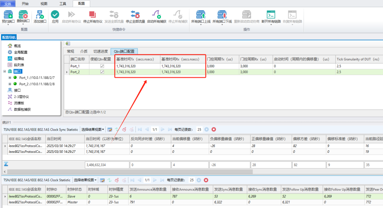
Task: Expand the Port_1 tree node
Action: point(10,78)
